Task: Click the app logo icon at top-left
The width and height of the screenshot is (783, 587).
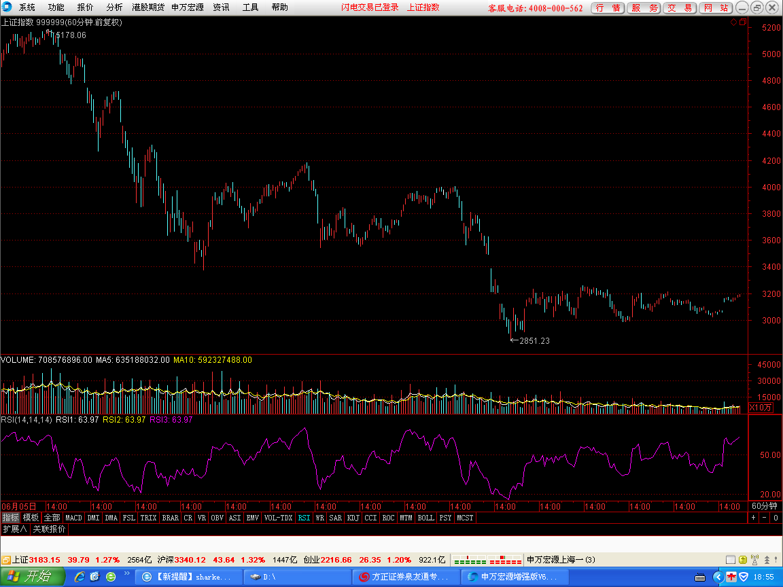Action: 7,7
